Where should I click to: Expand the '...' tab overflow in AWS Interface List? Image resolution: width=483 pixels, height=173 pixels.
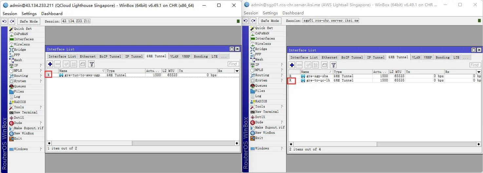click(x=466, y=57)
